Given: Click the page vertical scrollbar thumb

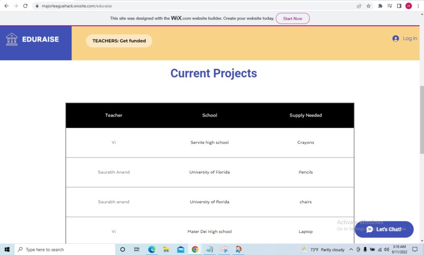Looking at the screenshot, I should [421, 120].
